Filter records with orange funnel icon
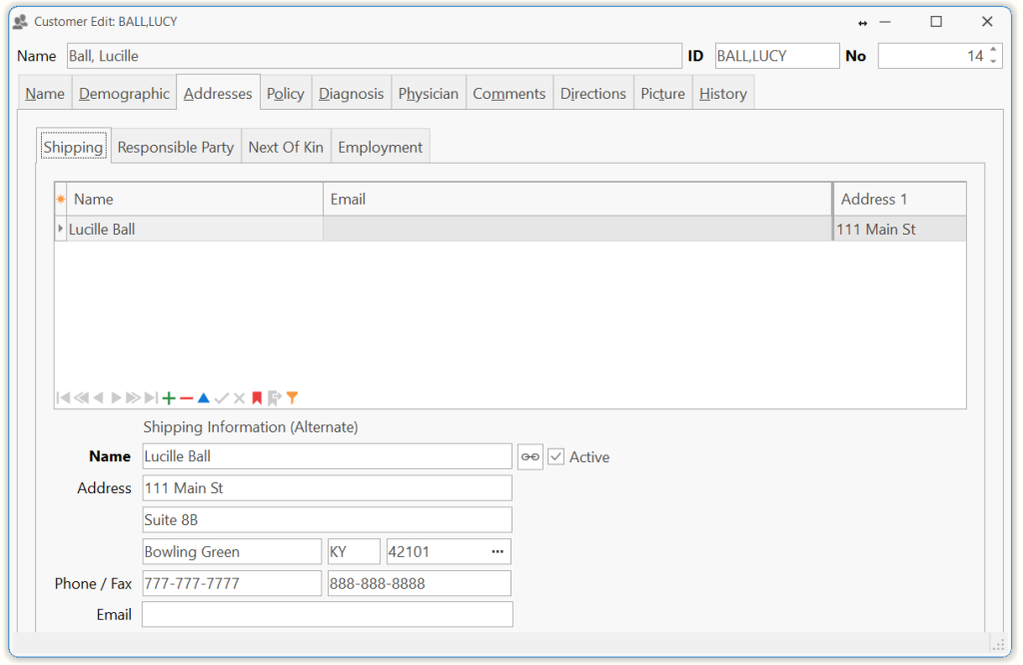Viewport: 1023px width, 665px height. click(x=293, y=397)
